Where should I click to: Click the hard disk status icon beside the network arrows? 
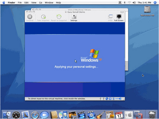click(x=114, y=99)
